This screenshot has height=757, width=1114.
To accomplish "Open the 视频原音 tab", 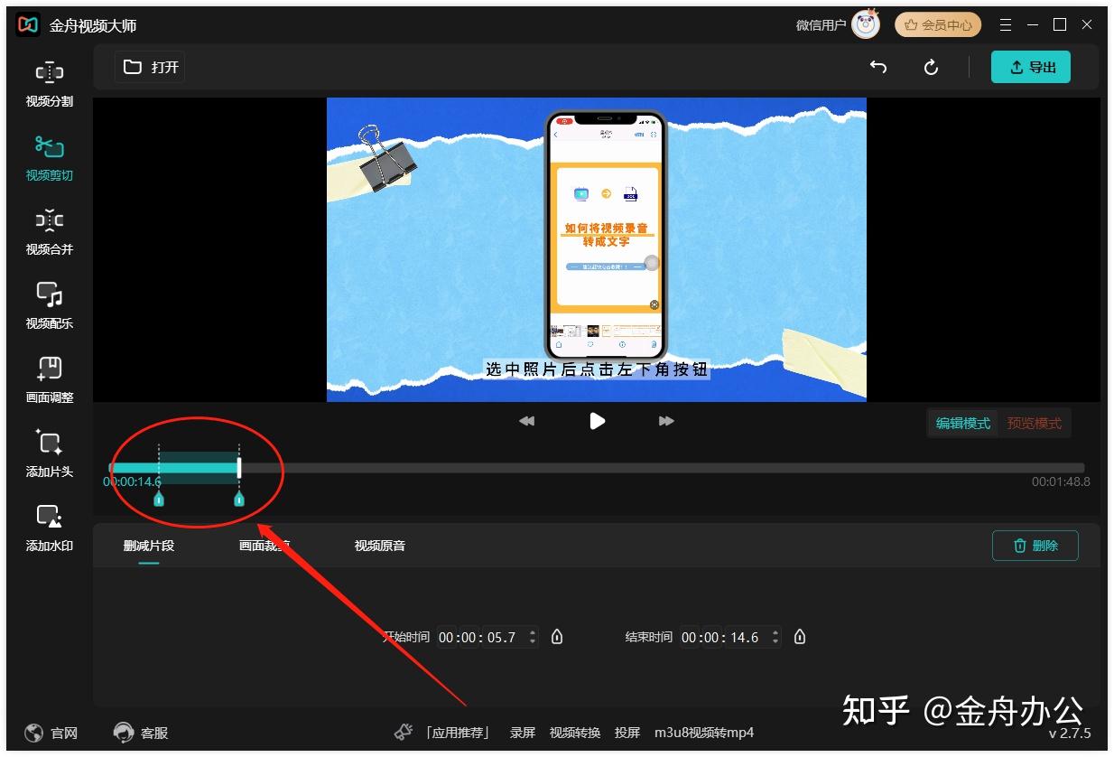I will coord(378,546).
